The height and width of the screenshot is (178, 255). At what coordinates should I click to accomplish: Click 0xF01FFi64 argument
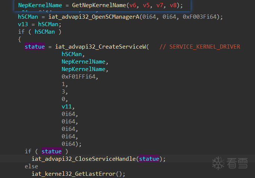[x=79, y=77]
